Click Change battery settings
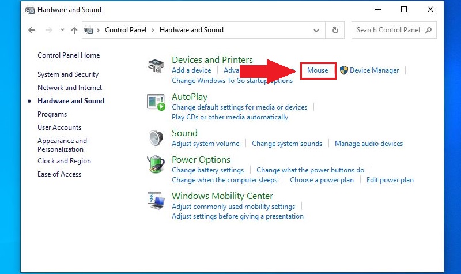Viewport: 461px width, 274px height. (x=208, y=170)
